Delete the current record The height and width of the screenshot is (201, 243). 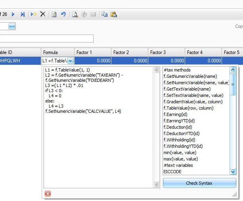(43, 14)
